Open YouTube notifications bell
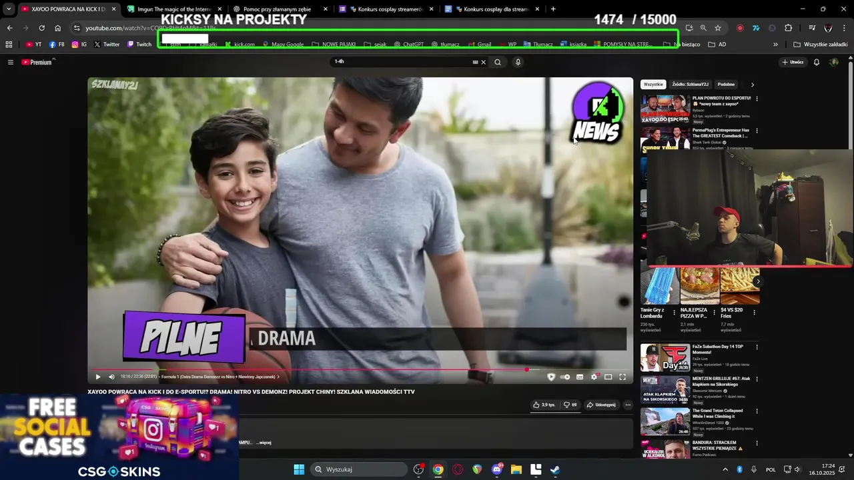 [x=817, y=62]
